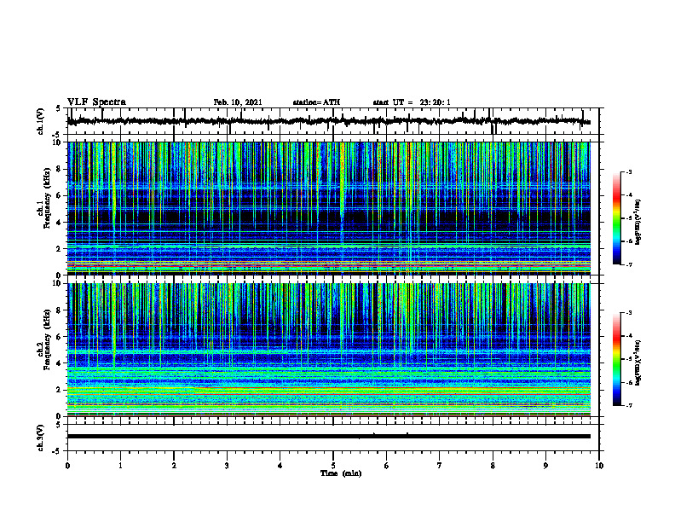Click time axis tick label "0"

click(67, 466)
